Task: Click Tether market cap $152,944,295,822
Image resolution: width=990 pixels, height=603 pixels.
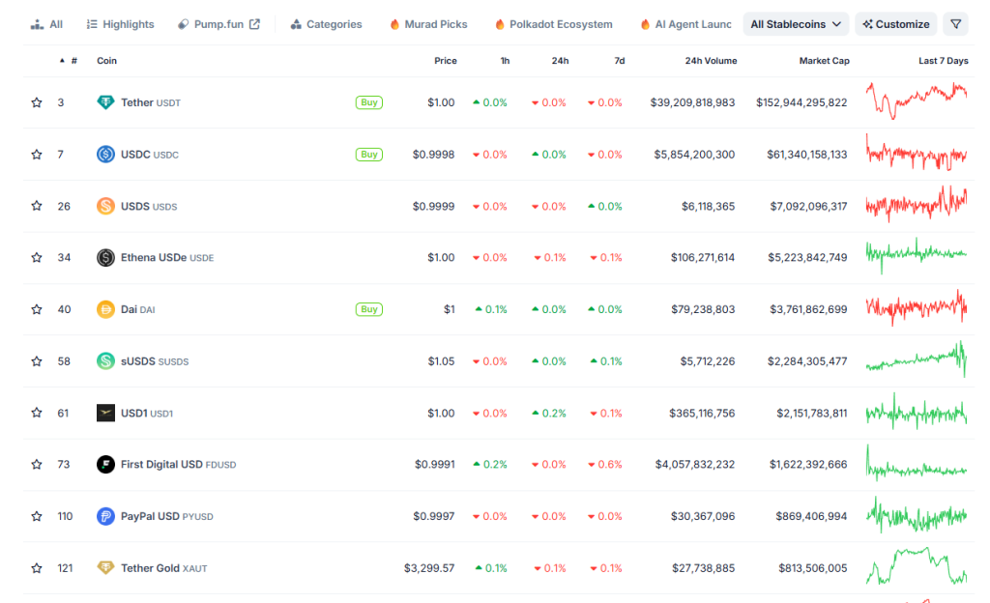Action: click(x=801, y=102)
